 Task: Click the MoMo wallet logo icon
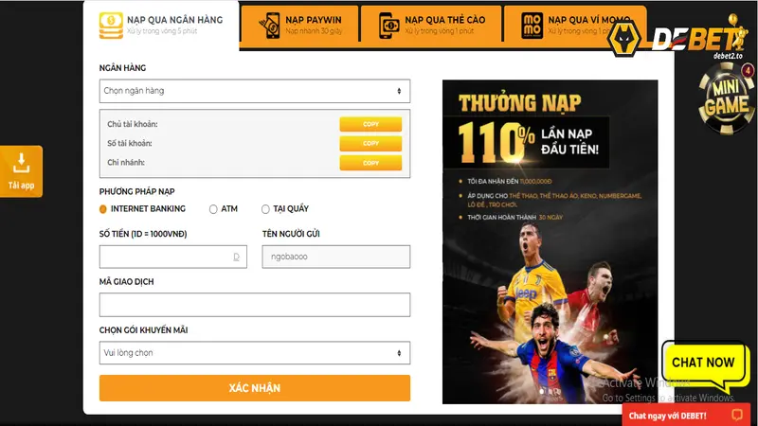[x=532, y=26]
